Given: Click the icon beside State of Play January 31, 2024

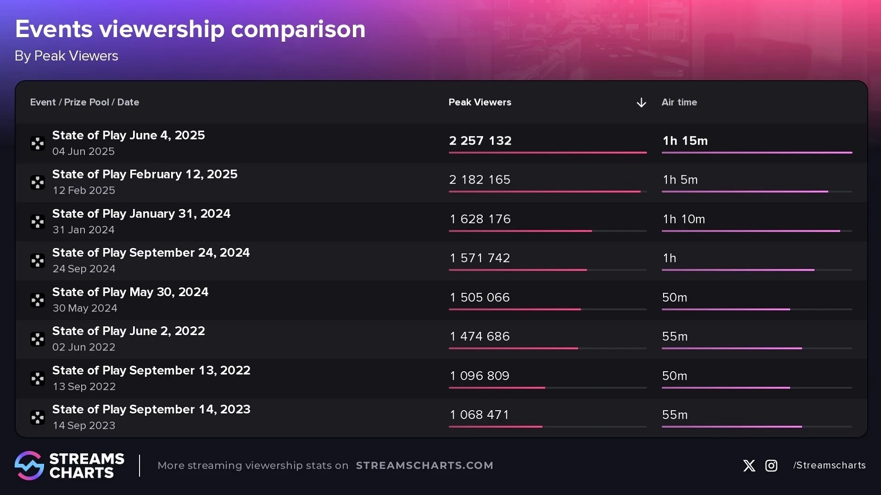Looking at the screenshot, I should coord(38,222).
